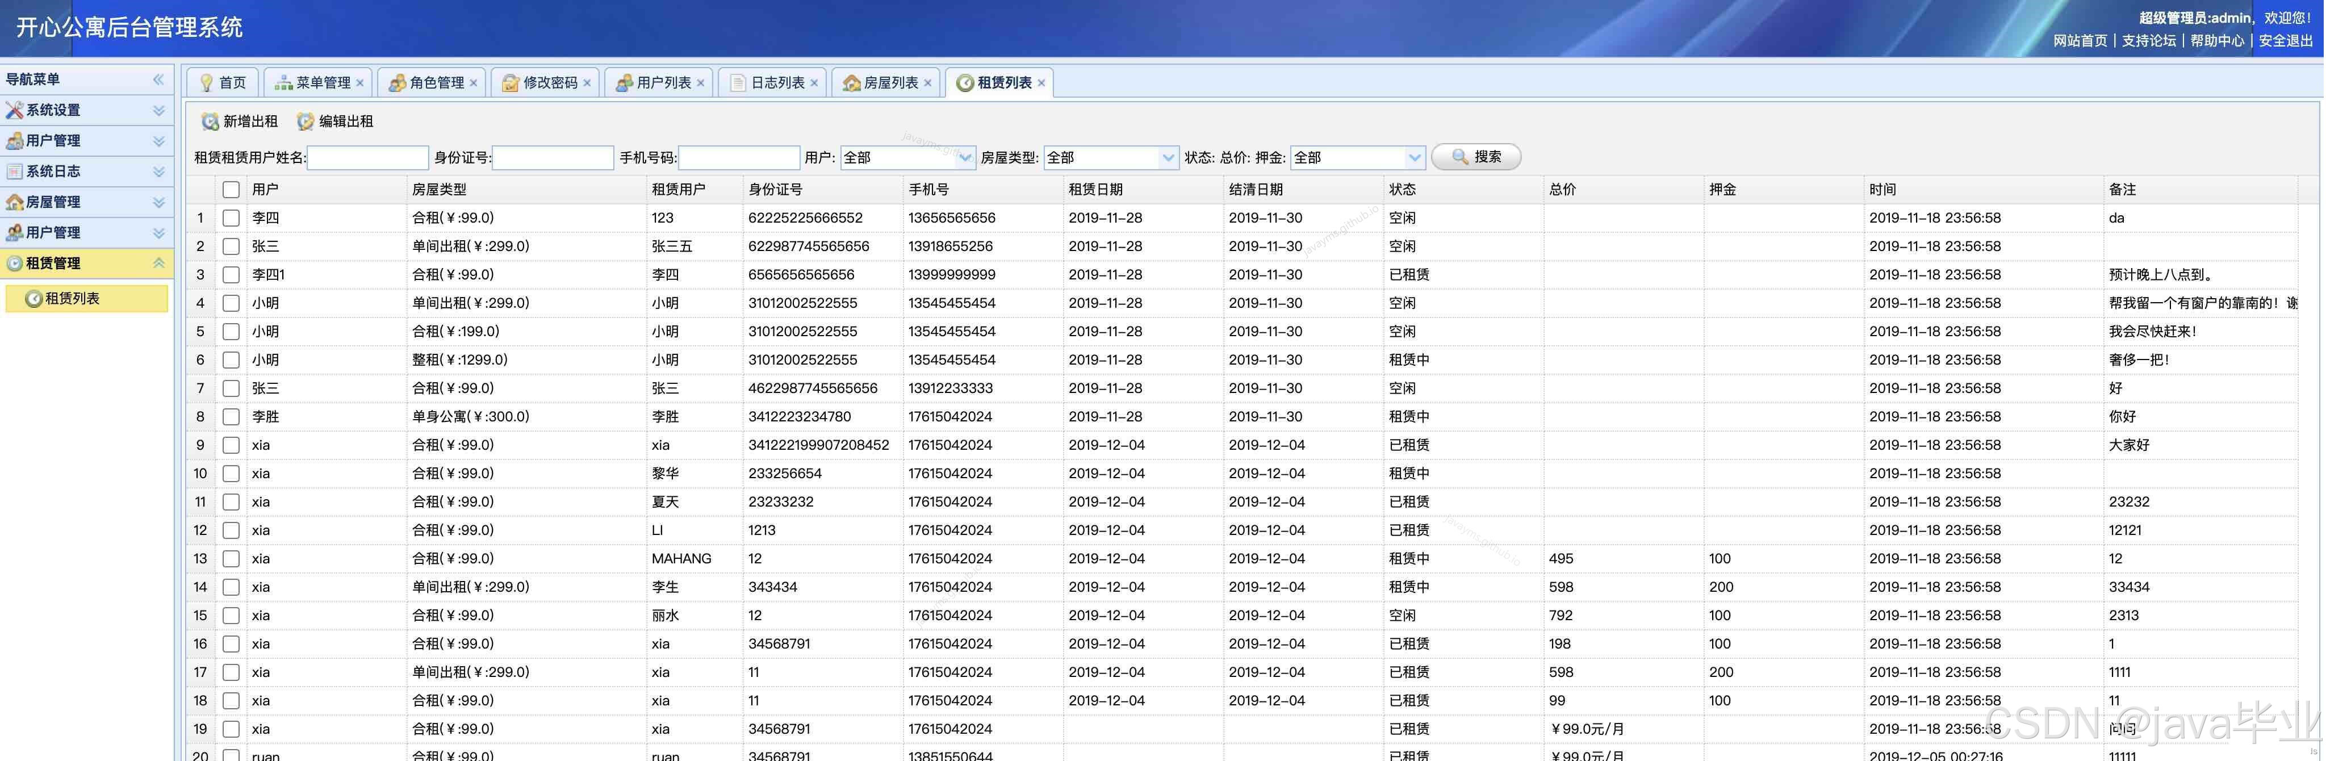The height and width of the screenshot is (761, 2326).
Task: Close the 房屋列表 tab
Action: 927,83
